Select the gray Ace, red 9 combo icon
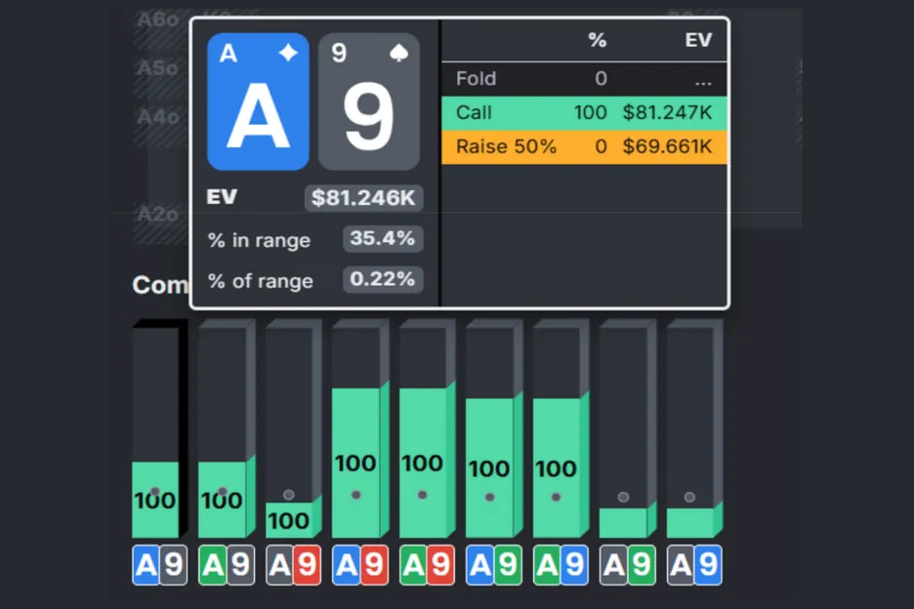Image resolution: width=914 pixels, height=609 pixels. (x=293, y=565)
